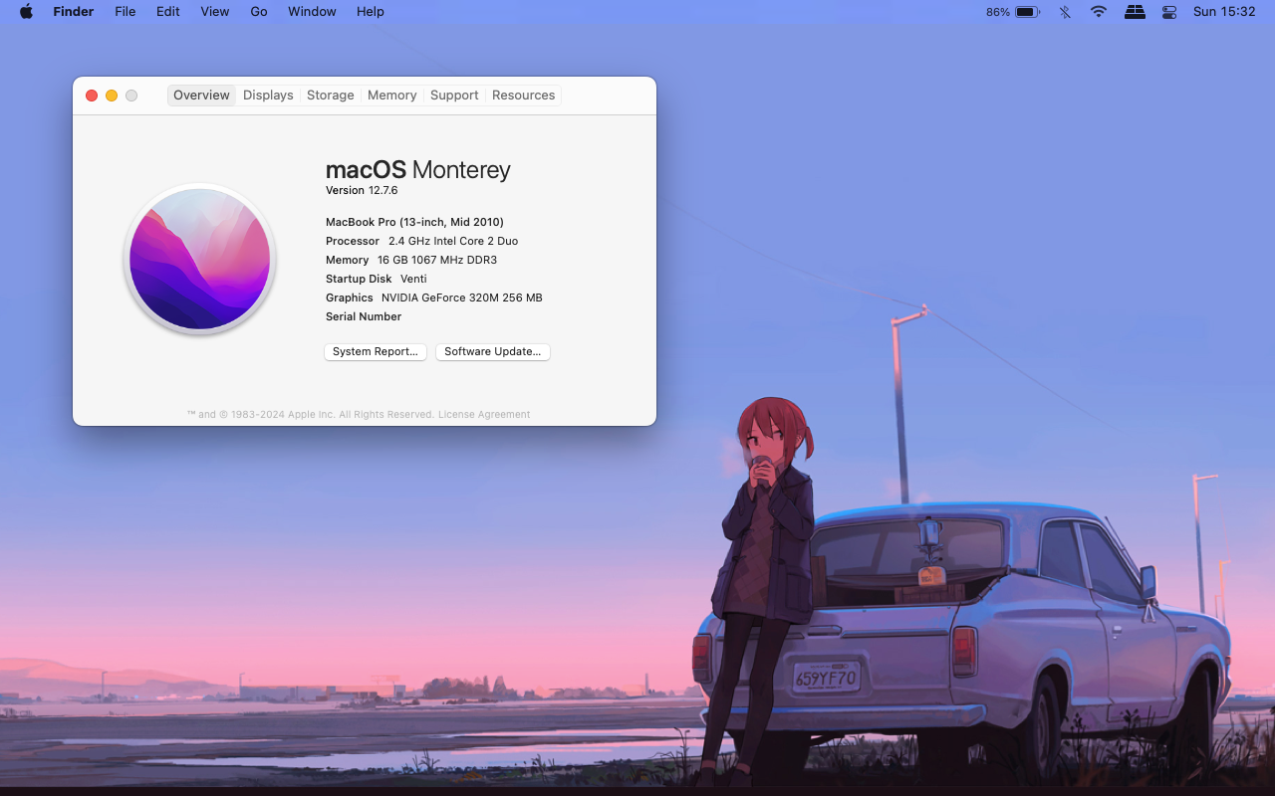1275x796 pixels.
Task: Switch to the Support tab
Action: [x=454, y=96]
